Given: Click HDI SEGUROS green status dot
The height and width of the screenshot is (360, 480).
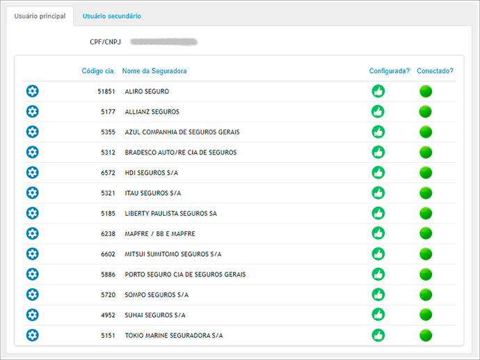Looking at the screenshot, I should pyautogui.click(x=426, y=173).
